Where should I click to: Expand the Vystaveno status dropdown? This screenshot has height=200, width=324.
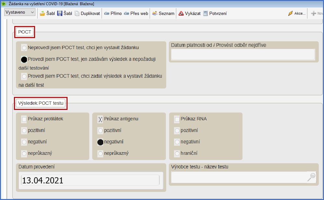tap(20, 12)
